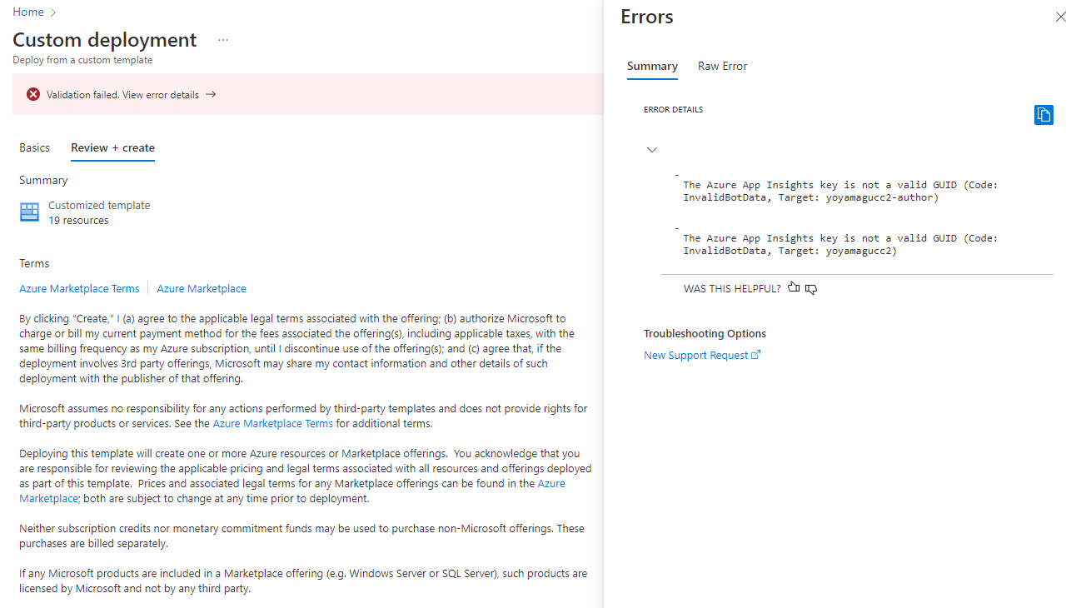1076x608 pixels.
Task: Open the Basics tab
Action: pyautogui.click(x=34, y=147)
